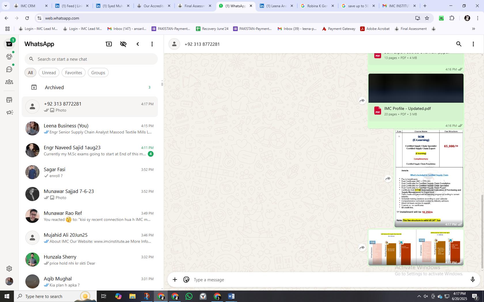Open the tab search dropdown arrow
Viewport: 484px width, 302px height.
pyautogui.click(x=5, y=6)
